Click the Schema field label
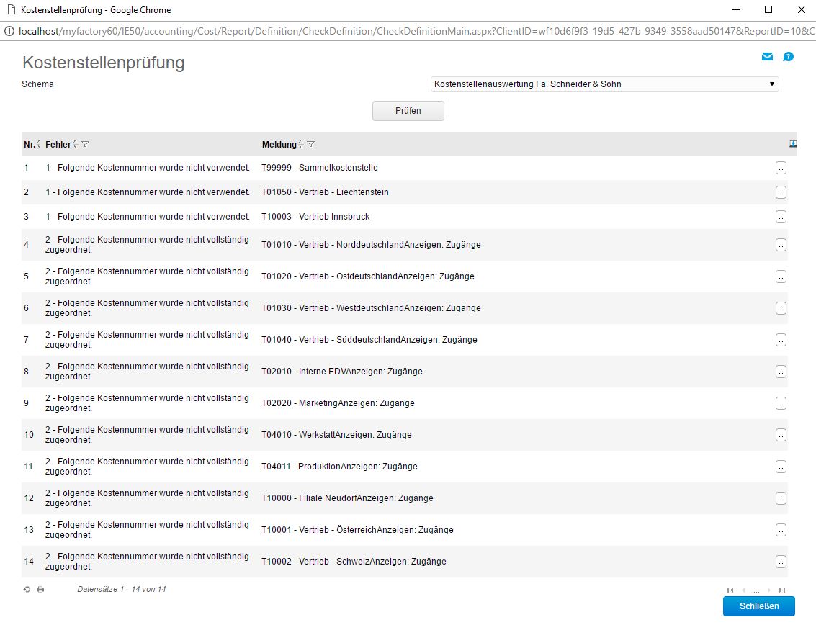Image resolution: width=816 pixels, height=625 pixels. coord(37,84)
